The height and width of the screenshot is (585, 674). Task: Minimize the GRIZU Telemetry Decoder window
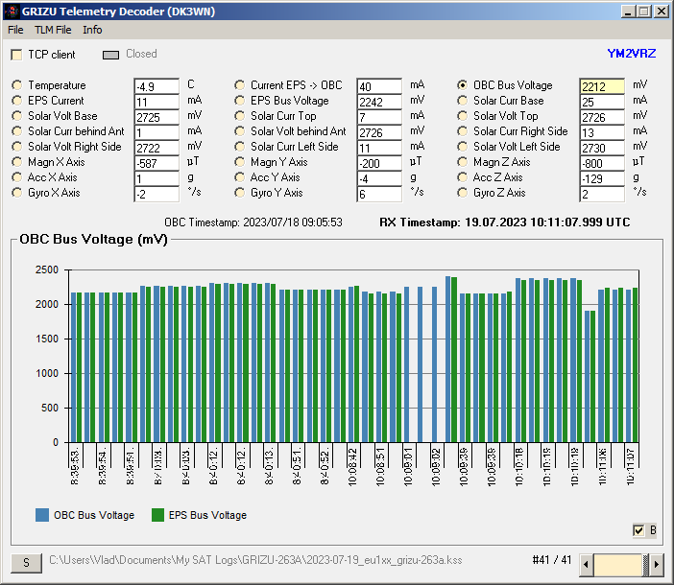628,12
